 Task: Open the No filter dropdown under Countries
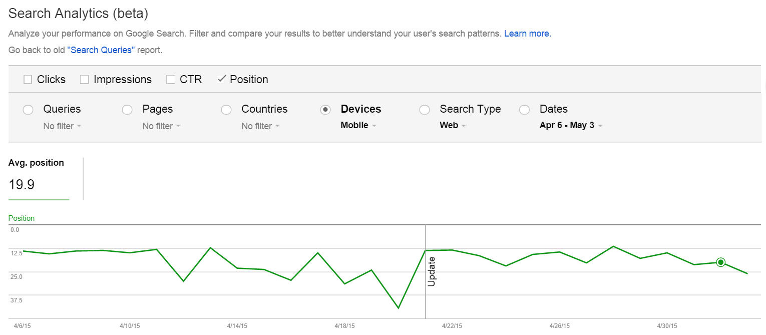[260, 126]
